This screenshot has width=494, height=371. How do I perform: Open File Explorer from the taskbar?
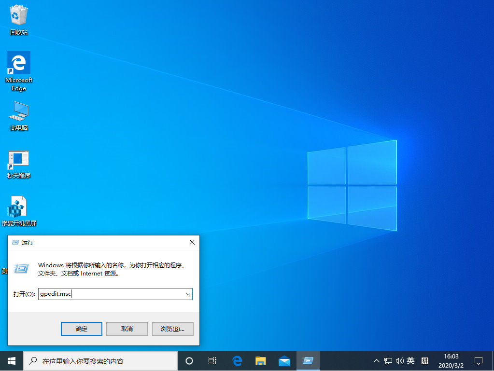(x=260, y=360)
